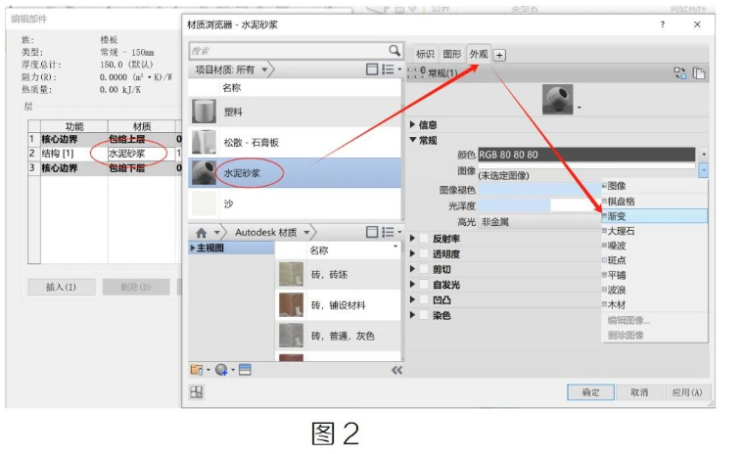This screenshot has width=744, height=454.
Task: Choose 大理石 from the image menu
Action: pyautogui.click(x=655, y=231)
